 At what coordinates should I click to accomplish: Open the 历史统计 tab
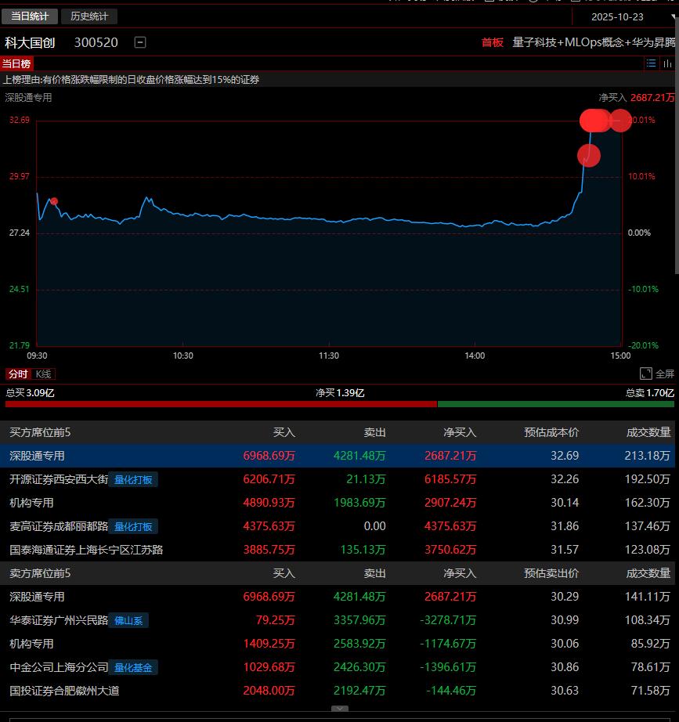click(x=89, y=16)
